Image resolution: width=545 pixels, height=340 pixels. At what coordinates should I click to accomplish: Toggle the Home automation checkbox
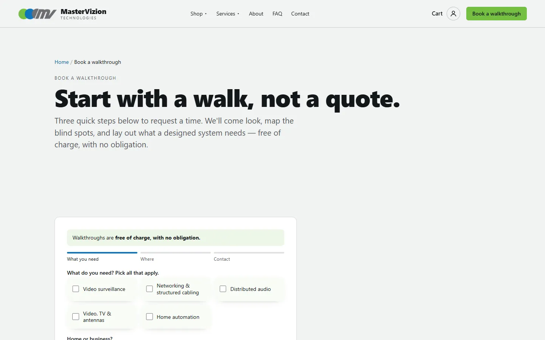[149, 317]
